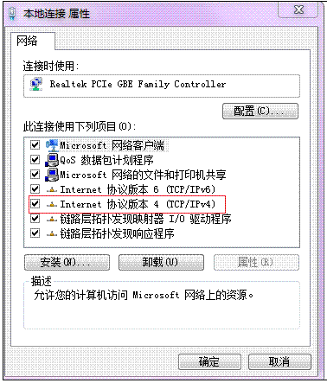Toggle the Internet 协议版本 4 checkbox
This screenshot has width=327, height=383.
(35, 204)
